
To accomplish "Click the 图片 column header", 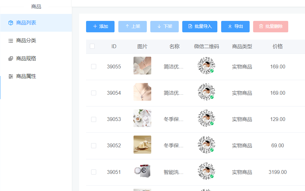I will point(142,46).
